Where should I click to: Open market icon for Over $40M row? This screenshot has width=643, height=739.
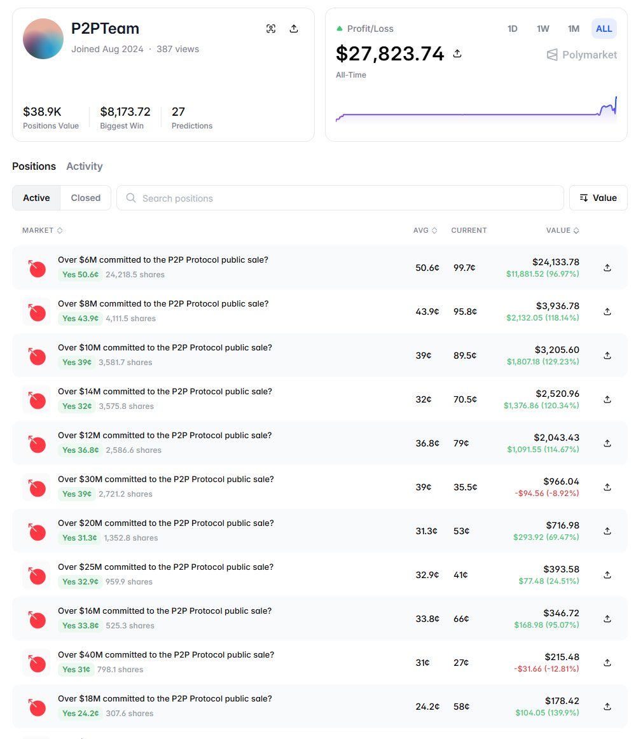click(36, 662)
